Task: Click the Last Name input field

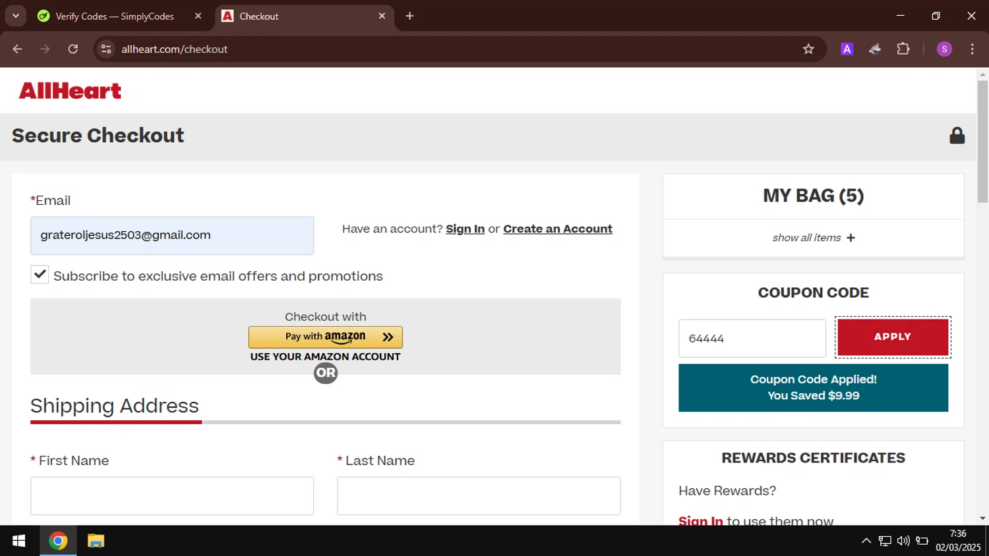Action: pos(479,496)
